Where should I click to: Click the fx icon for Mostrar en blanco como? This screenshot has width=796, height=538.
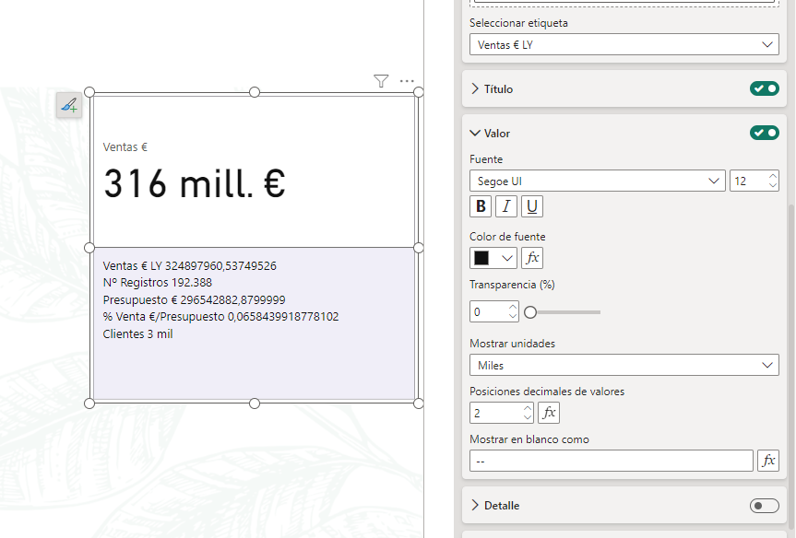coord(768,461)
